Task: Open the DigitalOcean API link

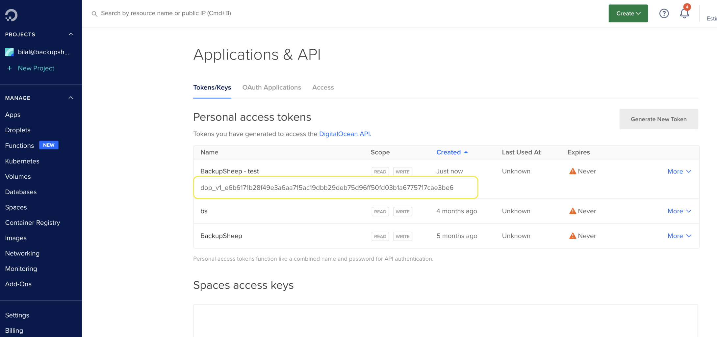Action: pyautogui.click(x=344, y=134)
